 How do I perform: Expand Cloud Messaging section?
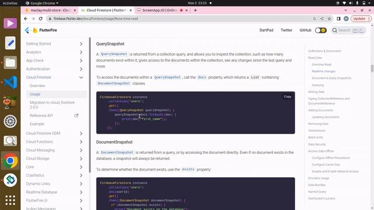pos(81,150)
